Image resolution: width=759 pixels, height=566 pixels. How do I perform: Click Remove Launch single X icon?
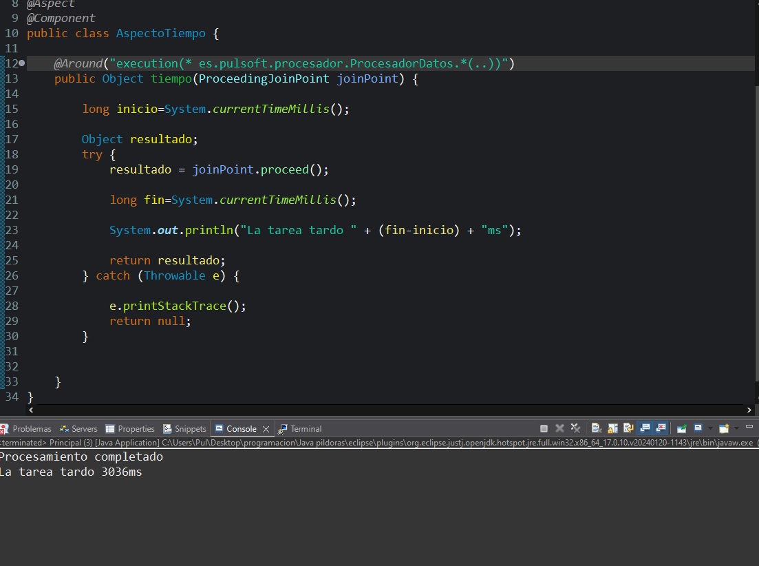(560, 428)
